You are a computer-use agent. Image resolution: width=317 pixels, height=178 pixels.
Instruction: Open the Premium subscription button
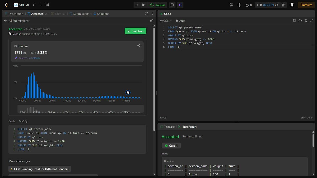tap(306, 5)
